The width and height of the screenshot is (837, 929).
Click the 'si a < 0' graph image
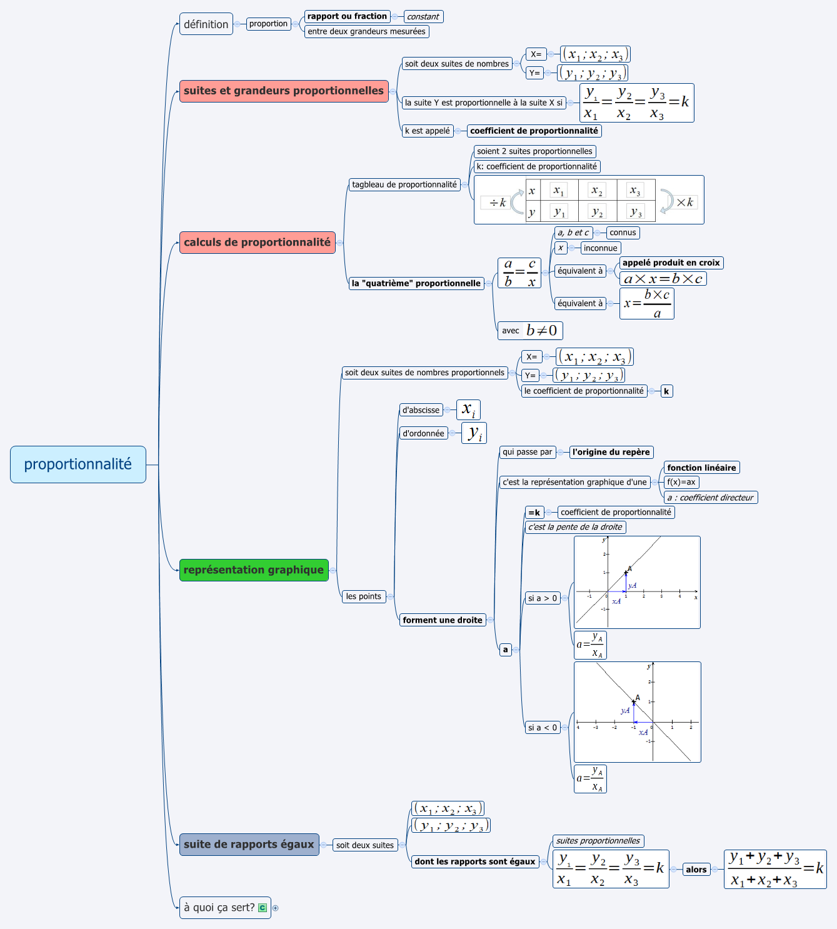[637, 712]
